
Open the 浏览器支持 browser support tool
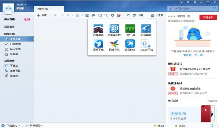(x=114, y=30)
